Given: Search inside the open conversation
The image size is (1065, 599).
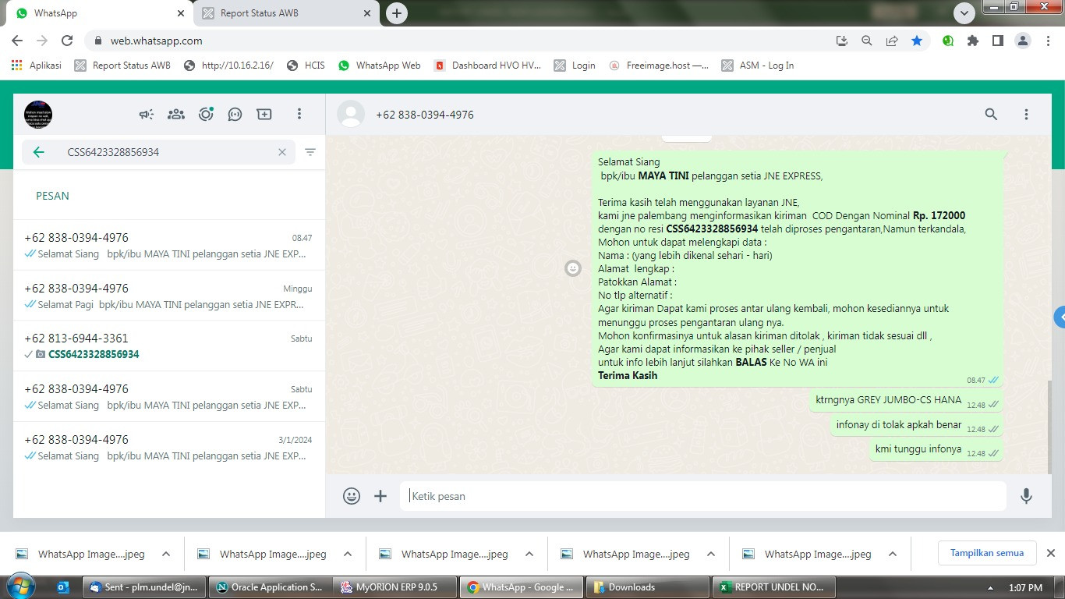Looking at the screenshot, I should point(991,115).
